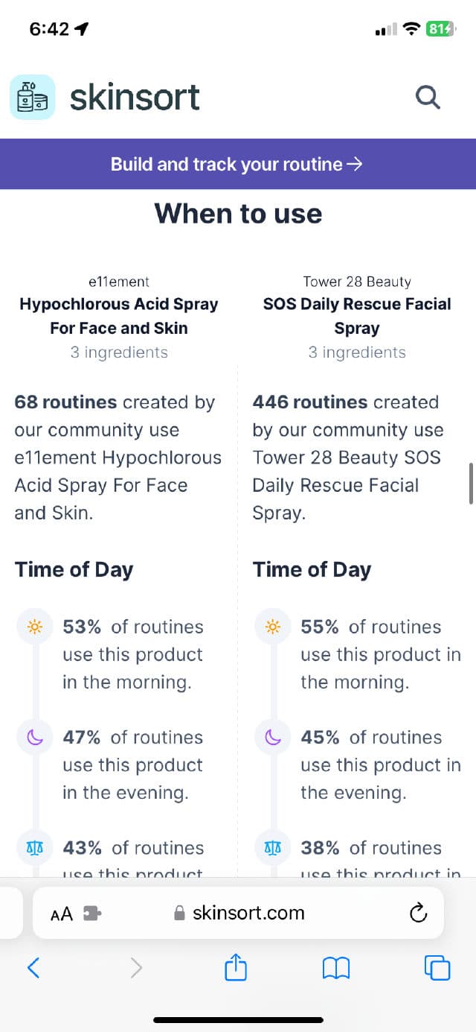This screenshot has height=1032, width=476.
Task: Tap the scales icon beside 38%
Action: click(273, 848)
